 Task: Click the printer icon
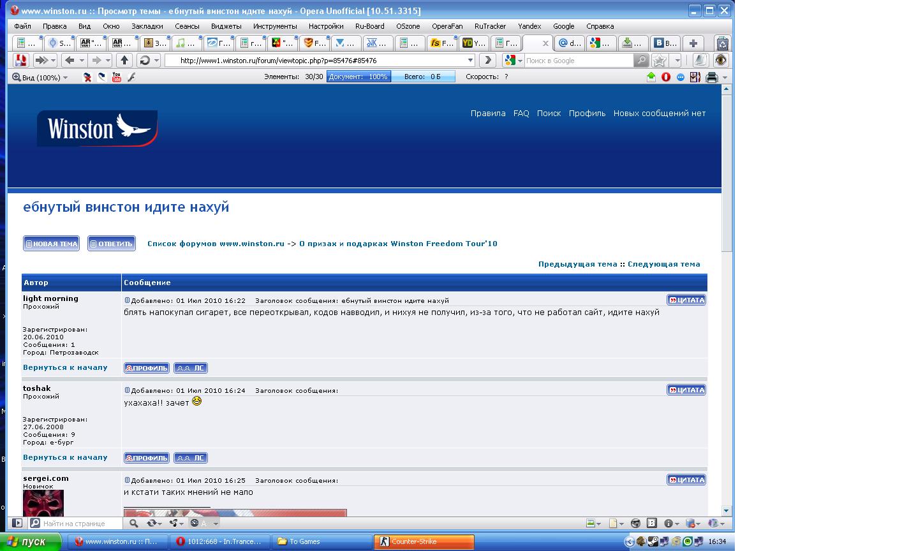pyautogui.click(x=711, y=77)
